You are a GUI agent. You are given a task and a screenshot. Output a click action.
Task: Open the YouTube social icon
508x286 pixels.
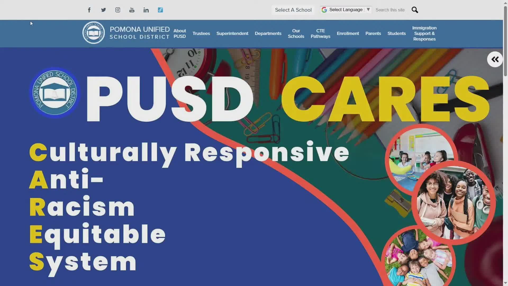[132, 10]
